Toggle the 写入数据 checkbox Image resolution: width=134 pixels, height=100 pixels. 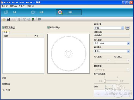click(3, 28)
